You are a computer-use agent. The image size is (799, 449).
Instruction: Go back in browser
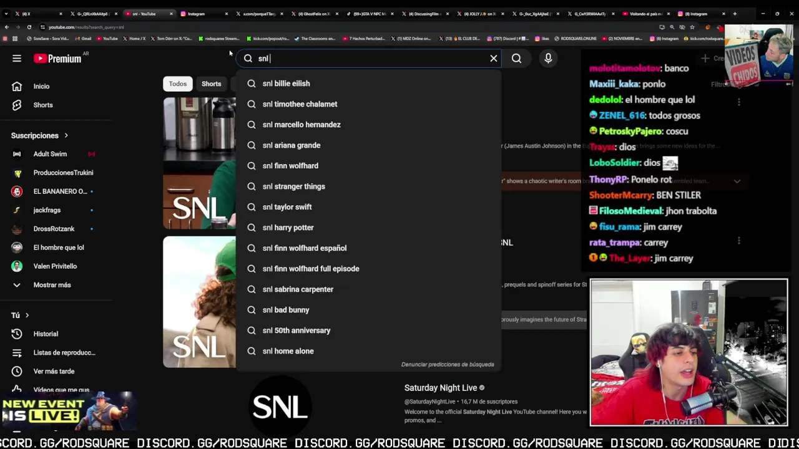point(6,27)
